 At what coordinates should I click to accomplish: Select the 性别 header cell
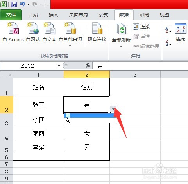click(87, 87)
